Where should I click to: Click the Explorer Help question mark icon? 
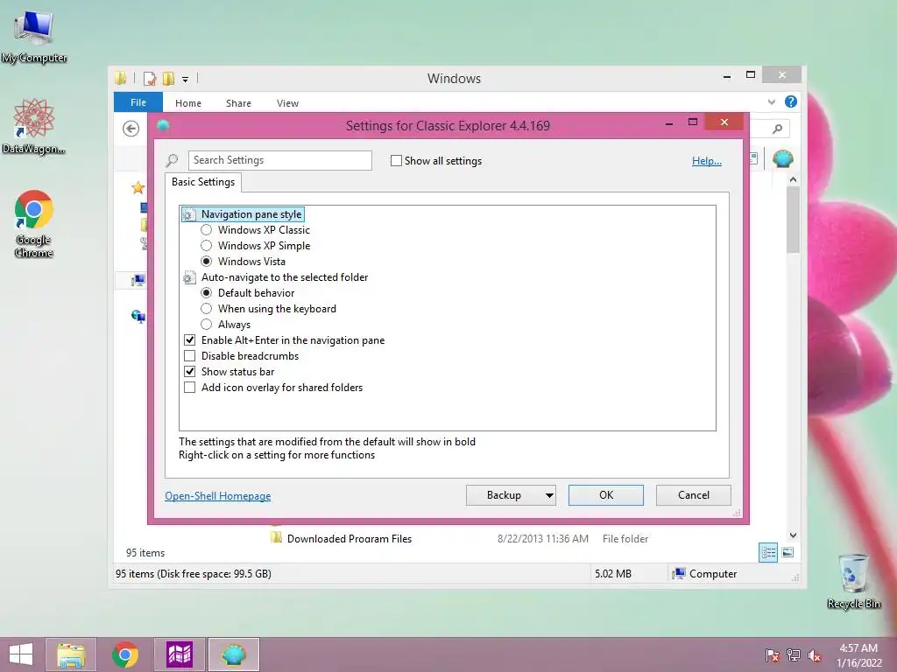coord(791,101)
